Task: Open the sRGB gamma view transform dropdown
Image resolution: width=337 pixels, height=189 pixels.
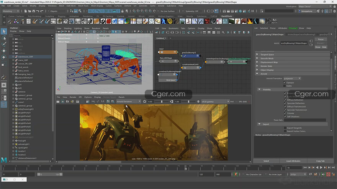Action: pyautogui.click(x=215, y=102)
